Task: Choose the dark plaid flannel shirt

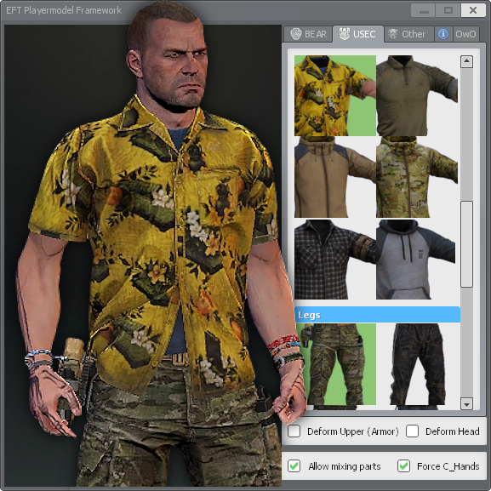Action: click(335, 259)
